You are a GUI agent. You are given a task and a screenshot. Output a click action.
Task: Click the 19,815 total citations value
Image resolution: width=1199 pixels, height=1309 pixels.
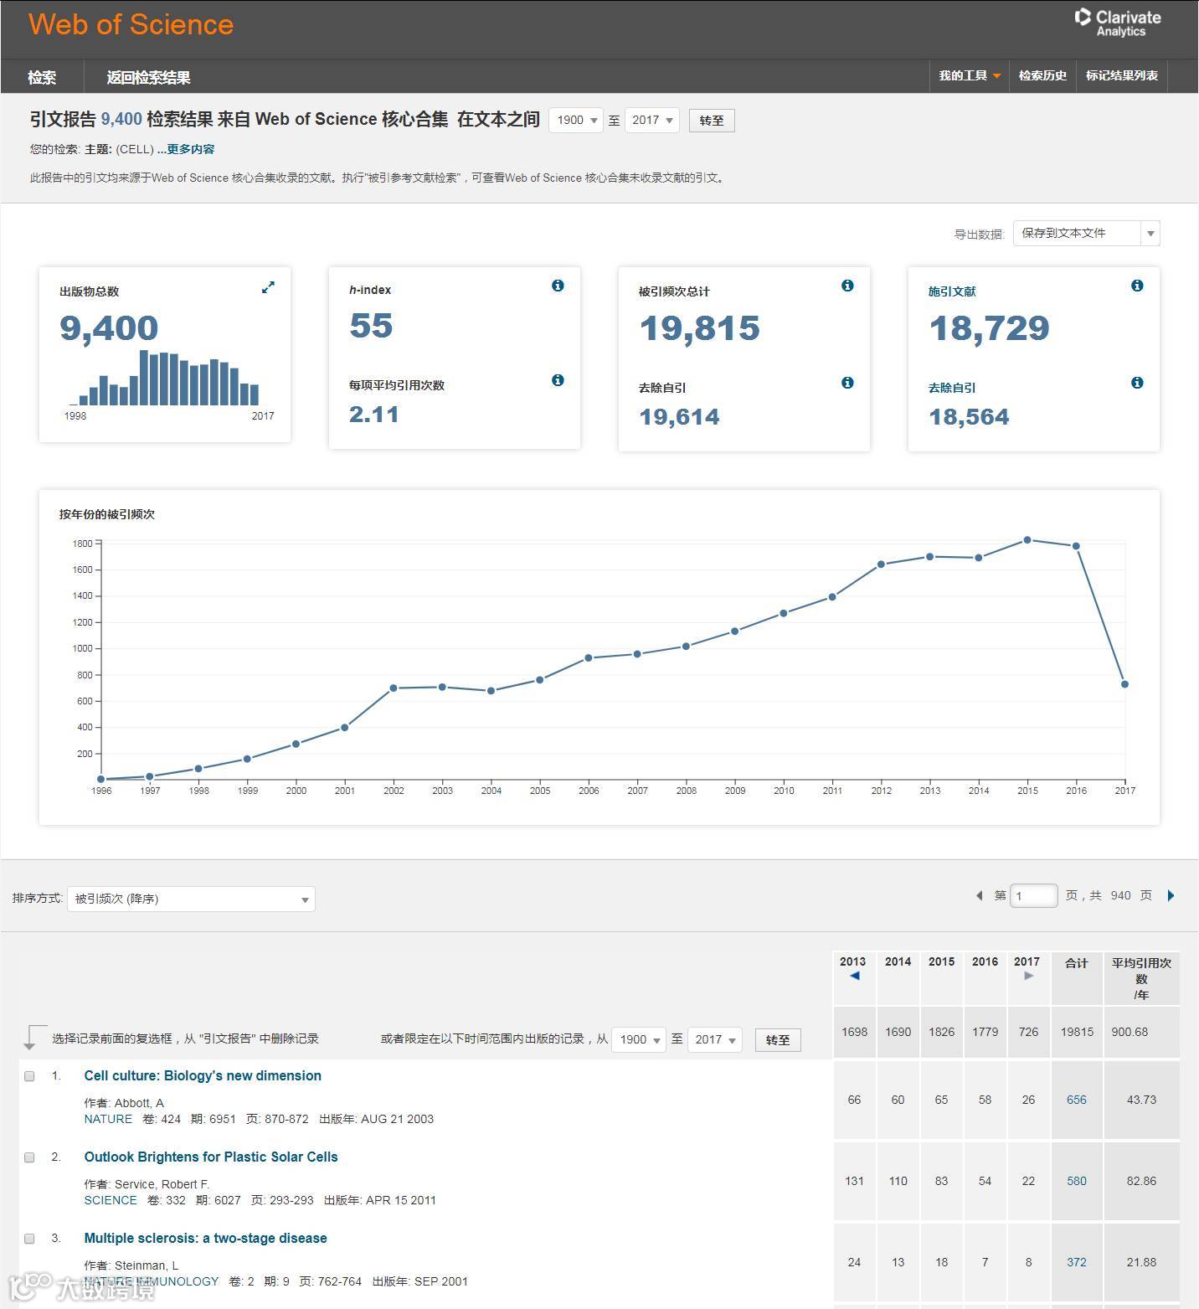point(700,327)
